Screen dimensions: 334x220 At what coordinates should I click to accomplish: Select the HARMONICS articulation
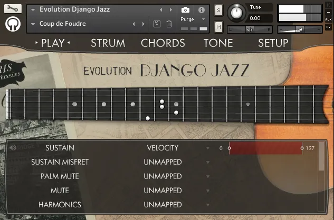point(60,205)
